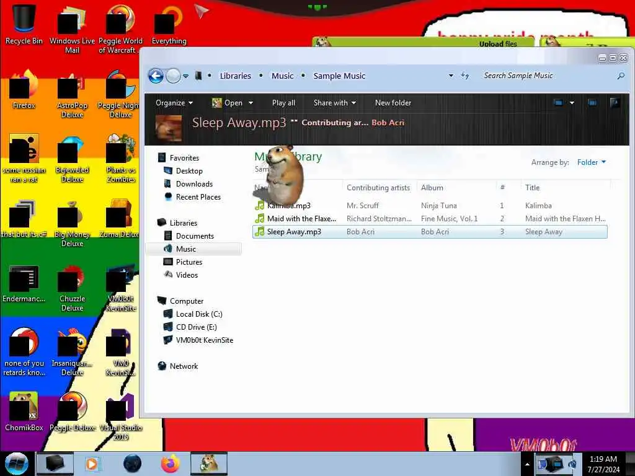The width and height of the screenshot is (635, 476).
Task: Select VM0b0t KevinSite in navigation pane
Action: pos(204,340)
